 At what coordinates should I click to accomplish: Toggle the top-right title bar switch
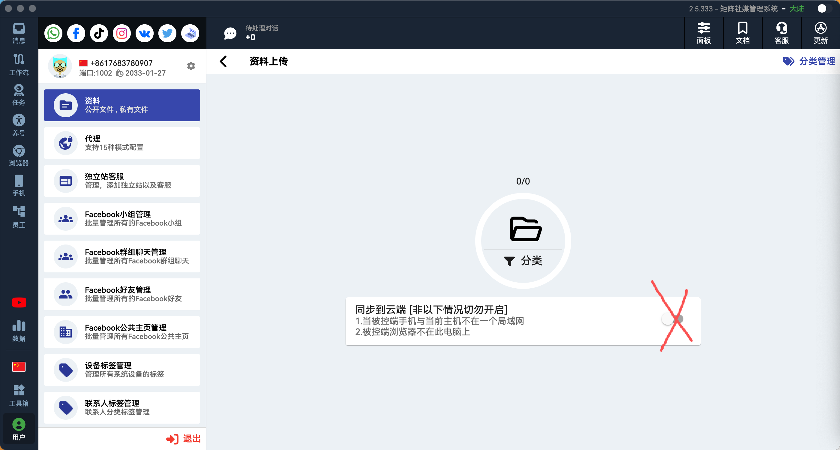pos(824,8)
